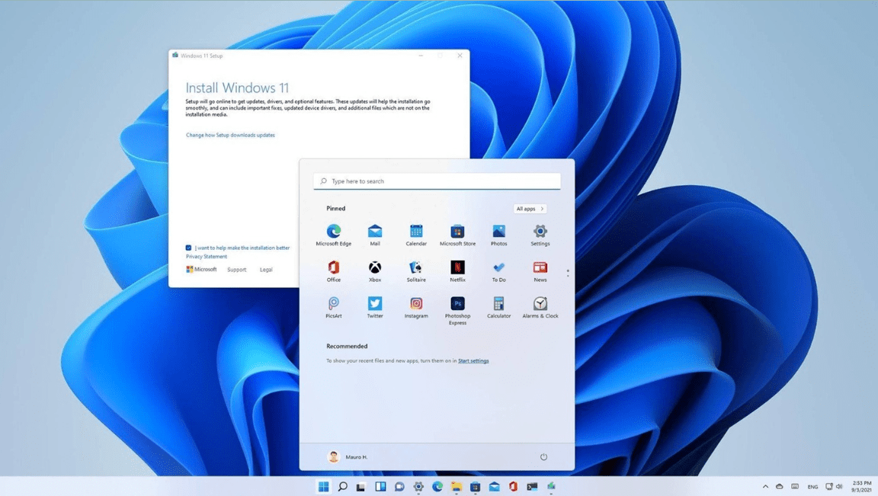Open the Calendar pinned app
Viewport: 878px width, 496px height.
coord(416,235)
